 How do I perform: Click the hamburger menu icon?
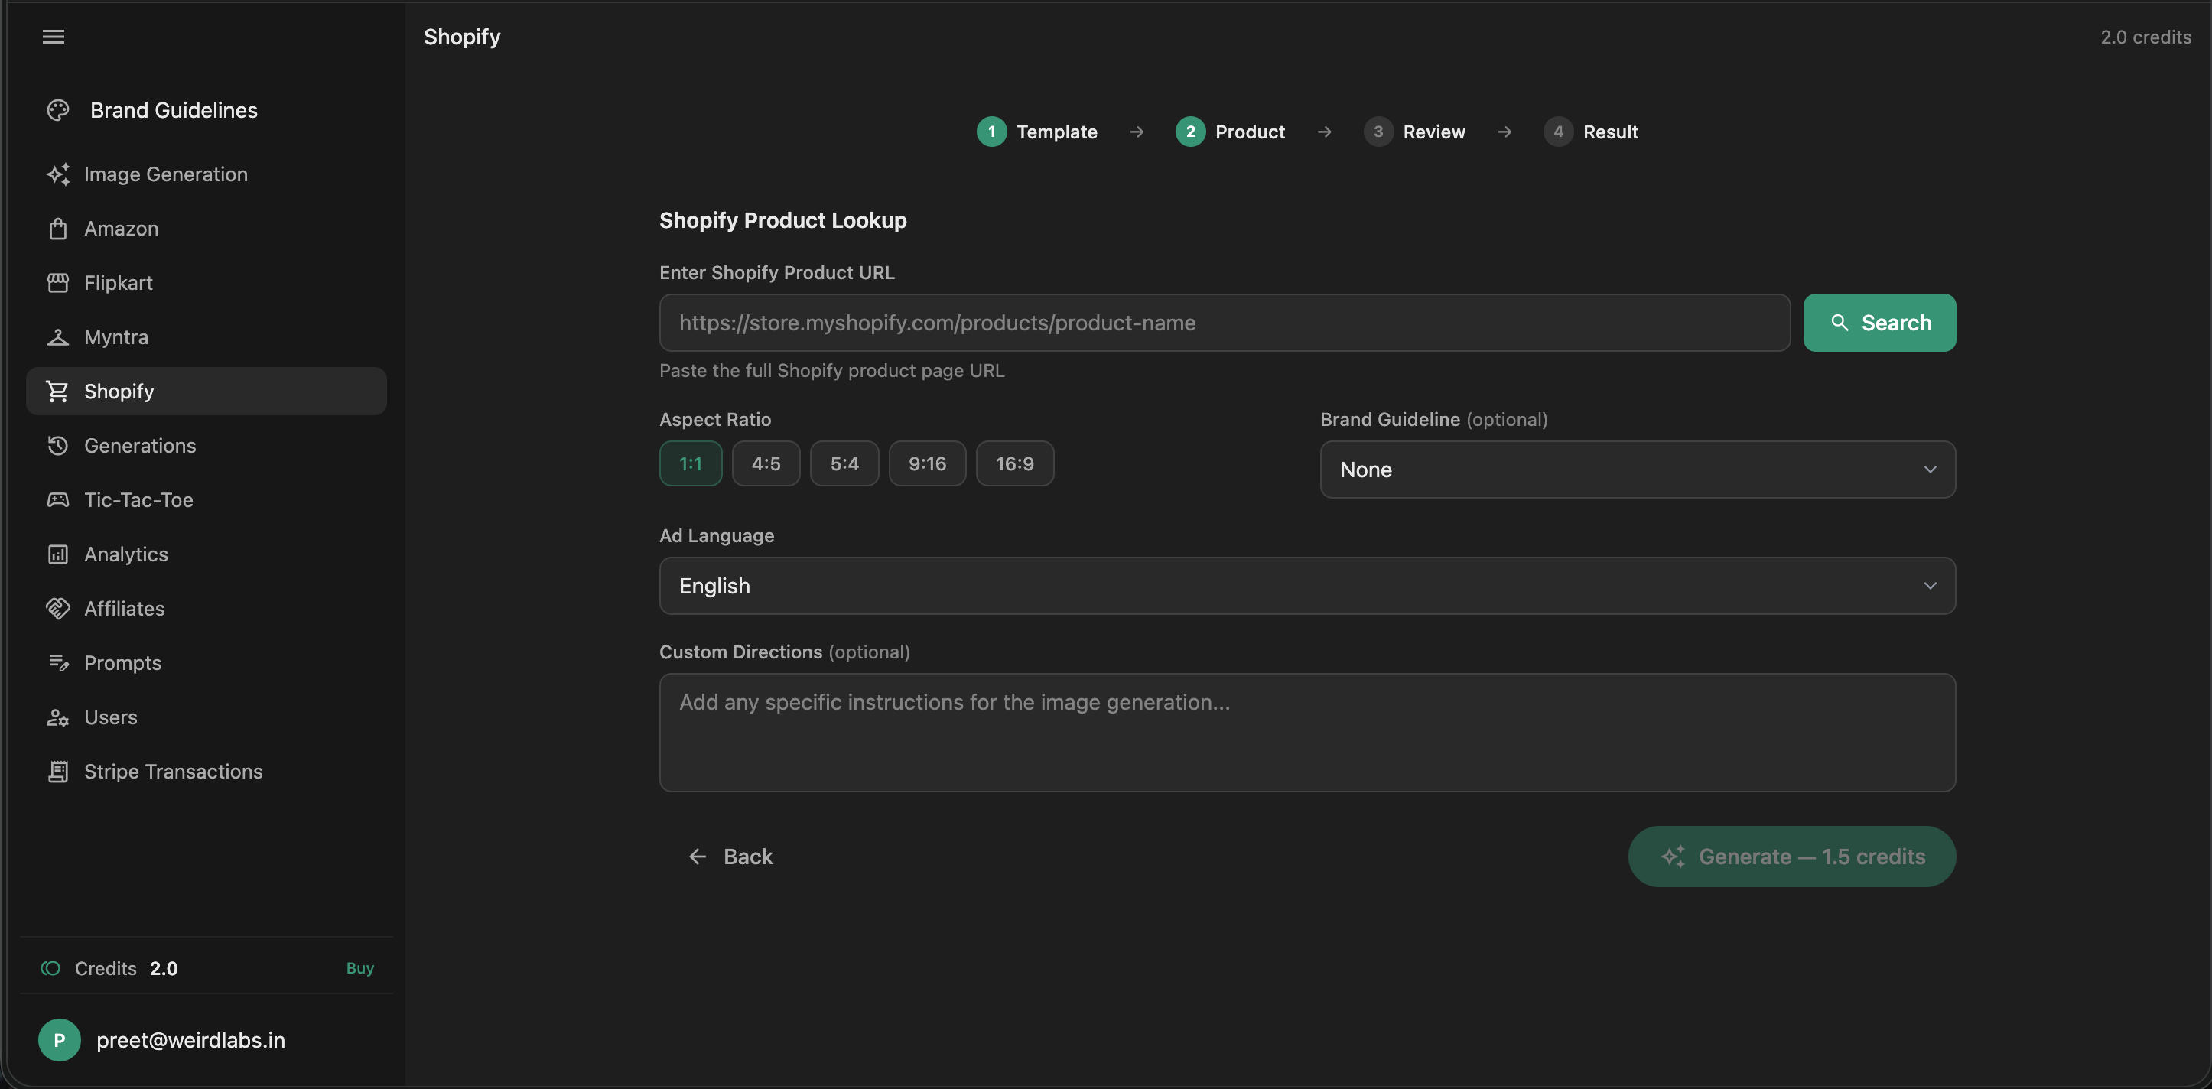pos(54,37)
